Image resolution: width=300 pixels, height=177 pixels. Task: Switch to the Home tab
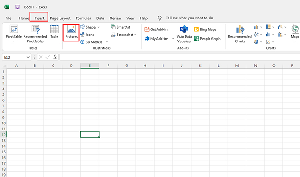coord(24,18)
